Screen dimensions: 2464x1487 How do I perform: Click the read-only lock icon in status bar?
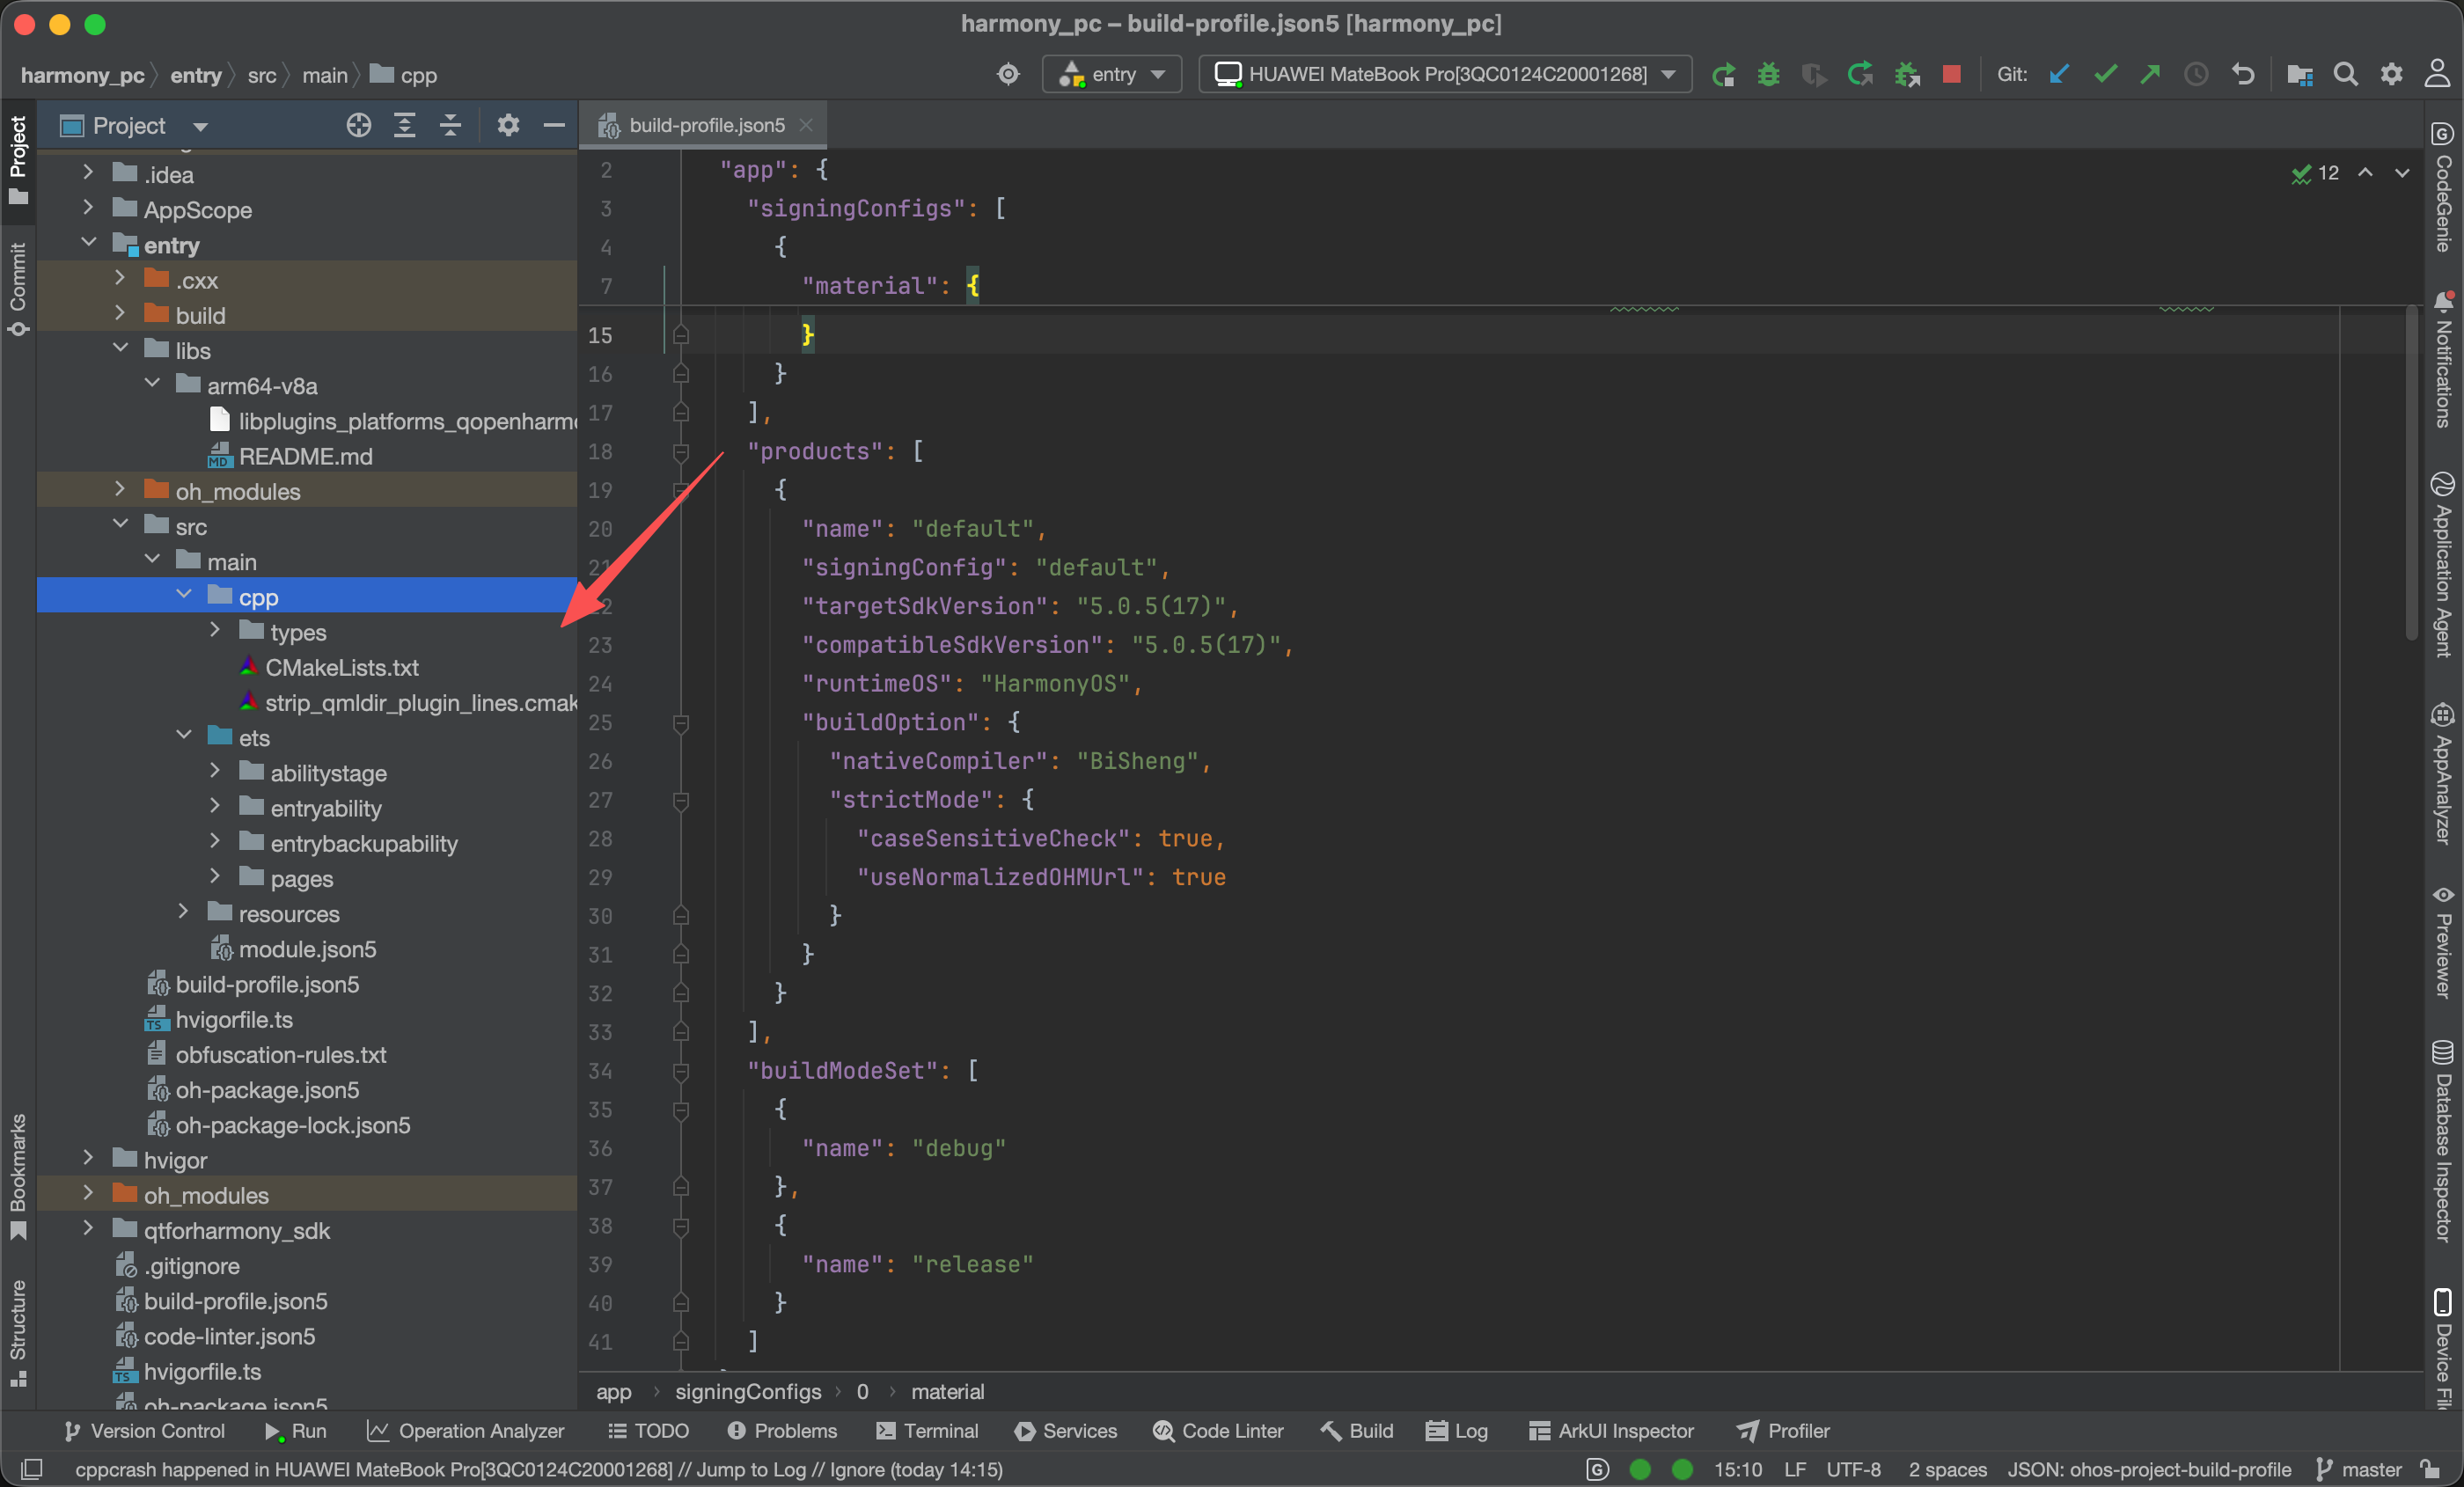(x=2431, y=1469)
